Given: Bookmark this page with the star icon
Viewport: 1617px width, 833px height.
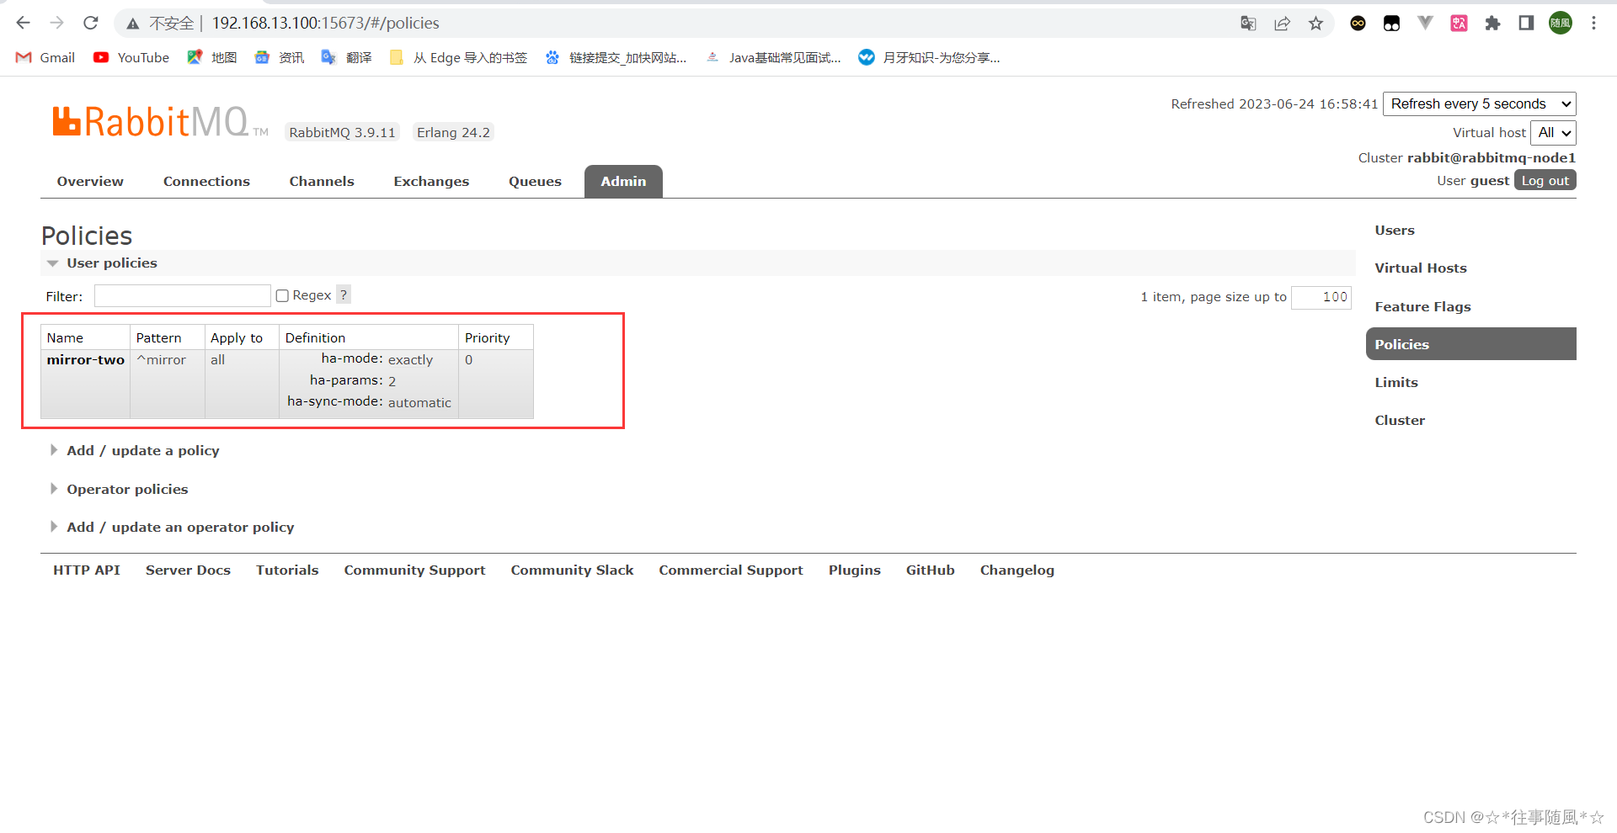Looking at the screenshot, I should tap(1315, 24).
